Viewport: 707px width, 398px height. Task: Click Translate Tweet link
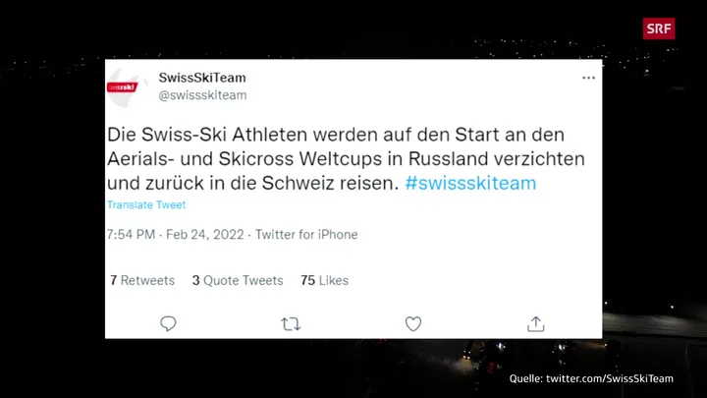146,204
